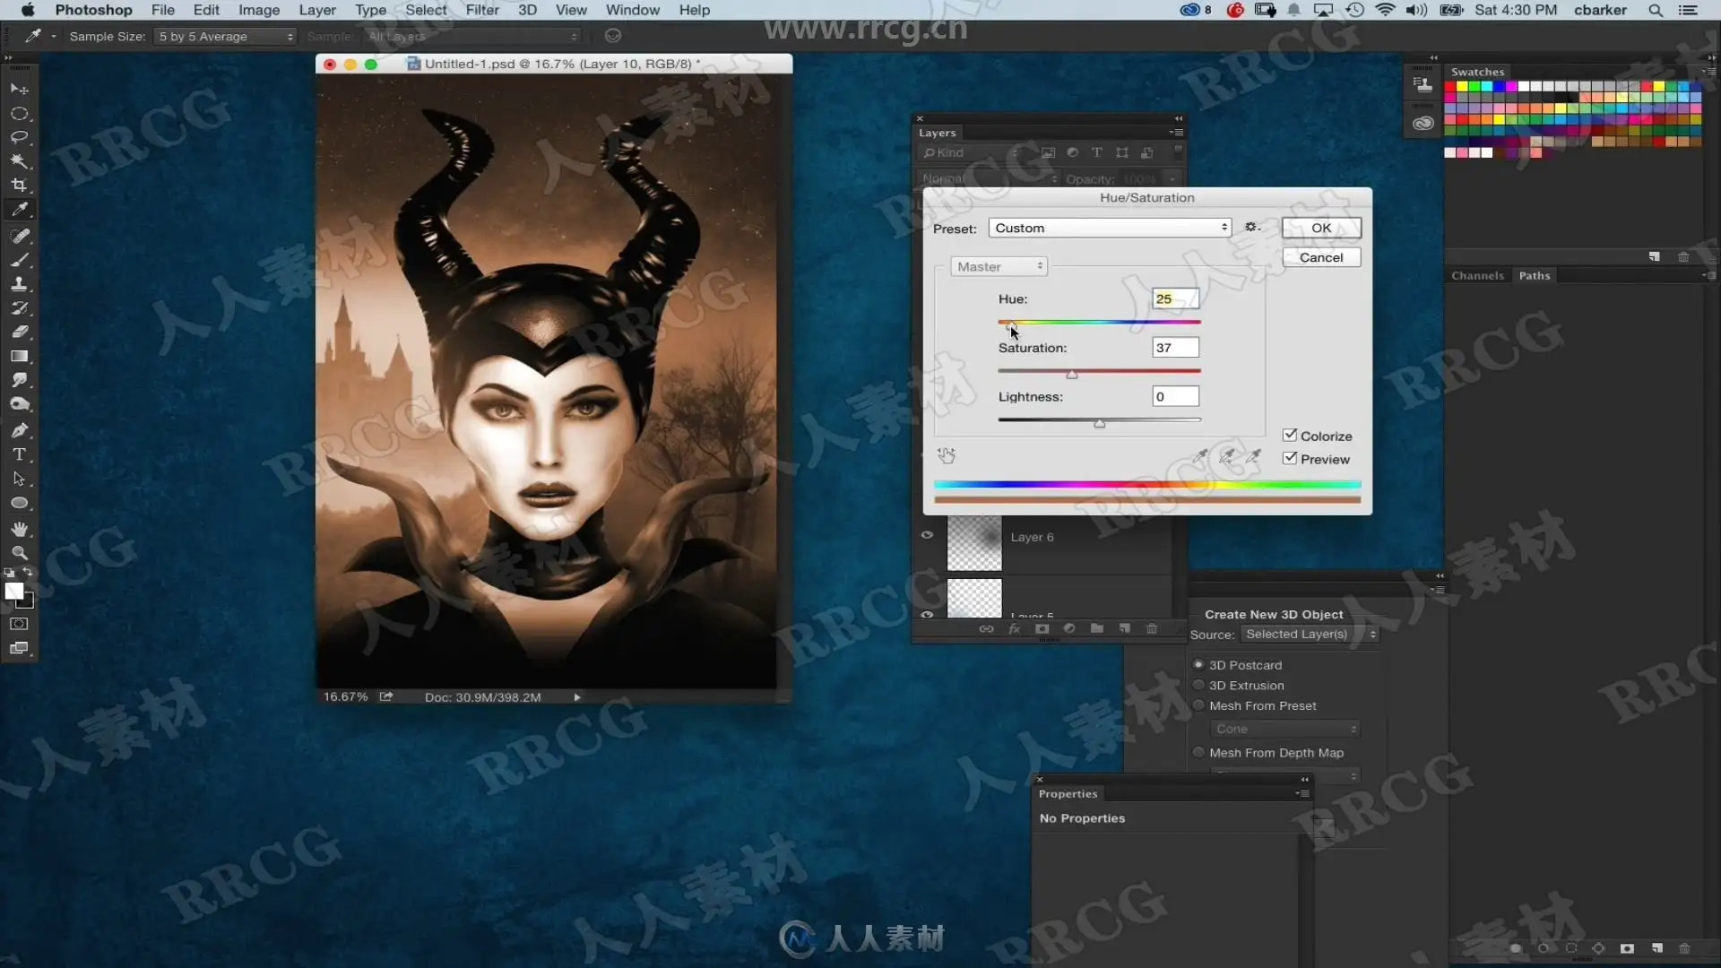Select the Hand tool
Screen dimensions: 1721x968
(19, 529)
